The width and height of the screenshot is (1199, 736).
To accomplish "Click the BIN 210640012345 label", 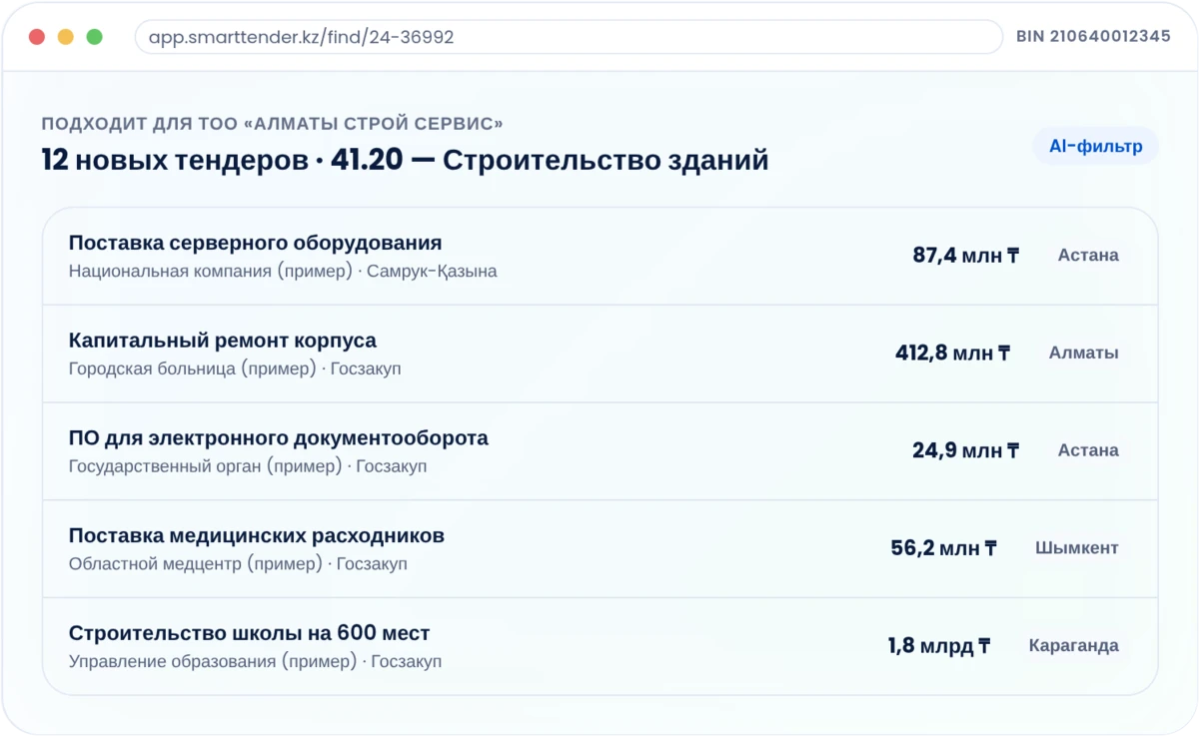I will tap(1093, 37).
